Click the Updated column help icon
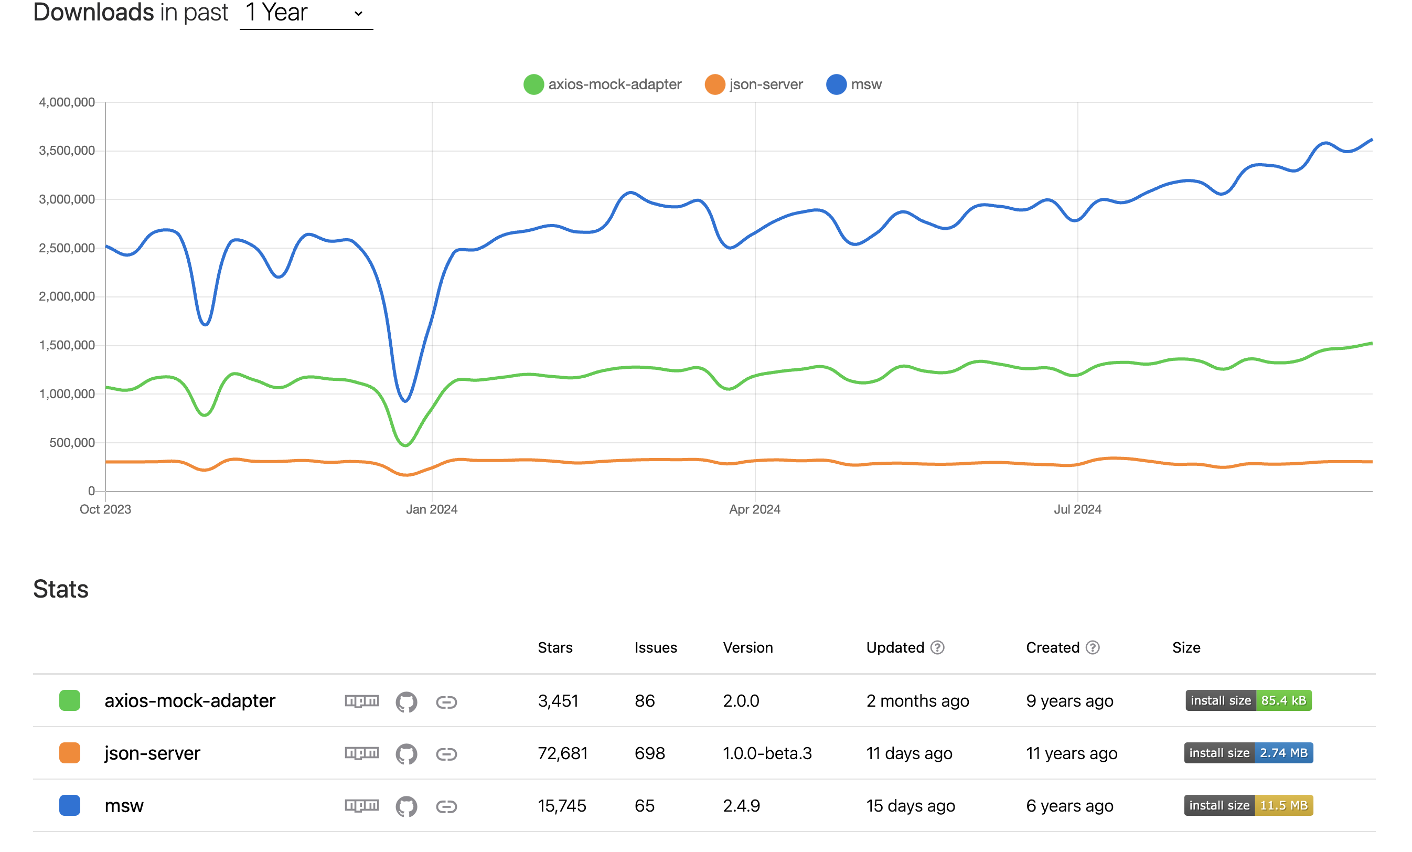This screenshot has width=1412, height=852. coord(937,647)
